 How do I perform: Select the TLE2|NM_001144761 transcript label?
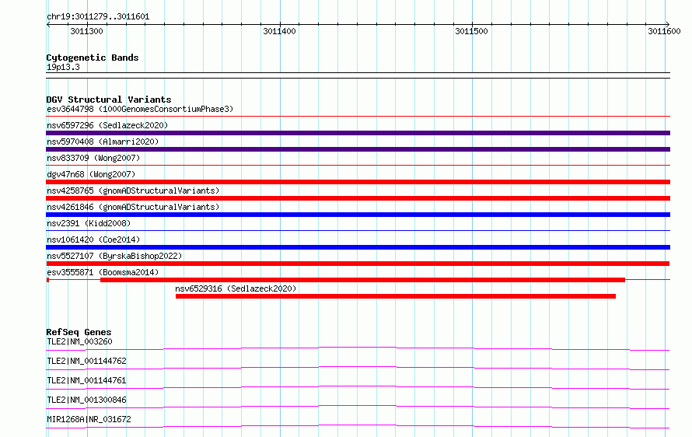coord(86,380)
